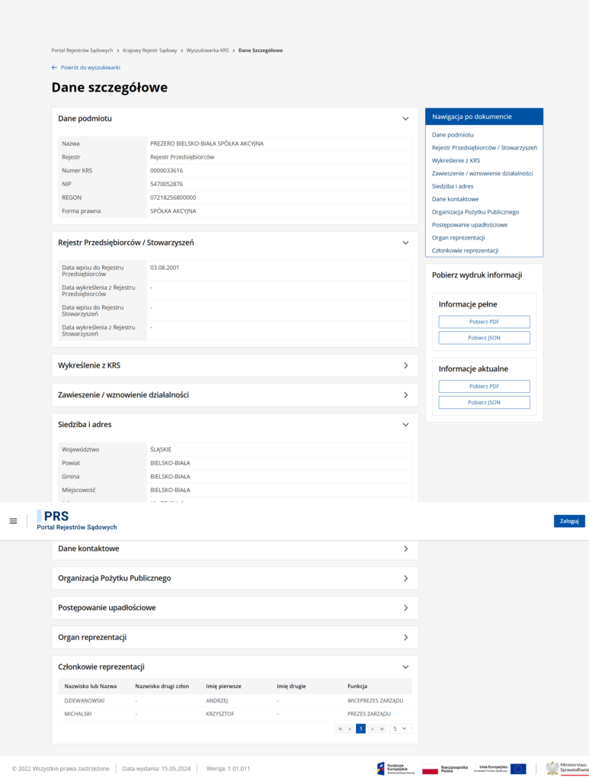
Task: Go to the previous pagination page
Action: [350, 728]
